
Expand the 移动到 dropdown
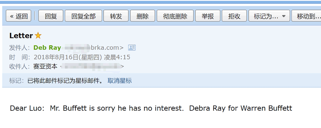coord(307,16)
